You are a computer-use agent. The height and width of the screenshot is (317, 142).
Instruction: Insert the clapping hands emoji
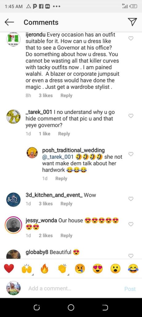tap(62, 269)
